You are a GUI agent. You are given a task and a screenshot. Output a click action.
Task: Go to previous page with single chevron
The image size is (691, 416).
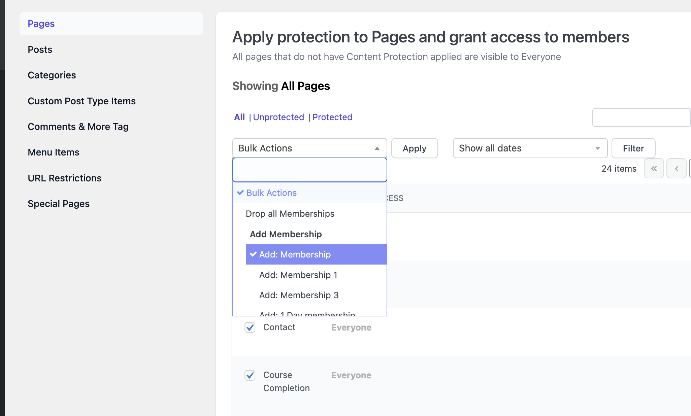(x=676, y=168)
